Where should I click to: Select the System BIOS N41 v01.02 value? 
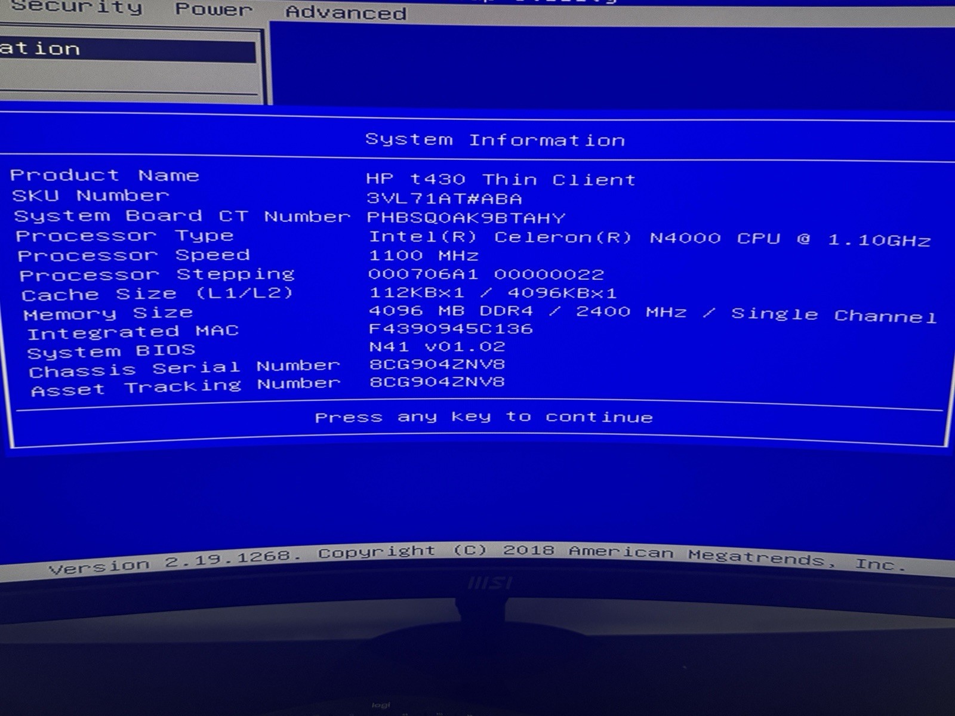(x=437, y=347)
